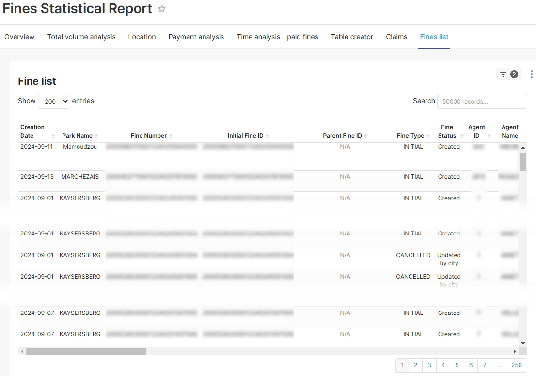
Task: Jump to page 3 in pagination
Action: 429,365
